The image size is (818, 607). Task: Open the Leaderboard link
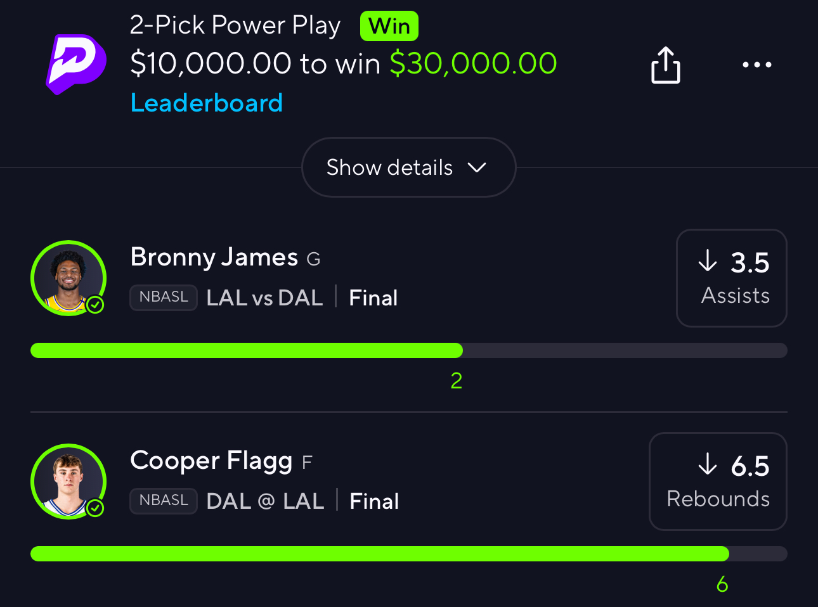[x=206, y=103]
